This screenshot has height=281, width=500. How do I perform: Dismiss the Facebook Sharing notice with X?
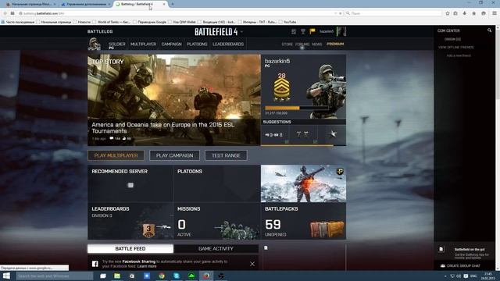point(252,264)
